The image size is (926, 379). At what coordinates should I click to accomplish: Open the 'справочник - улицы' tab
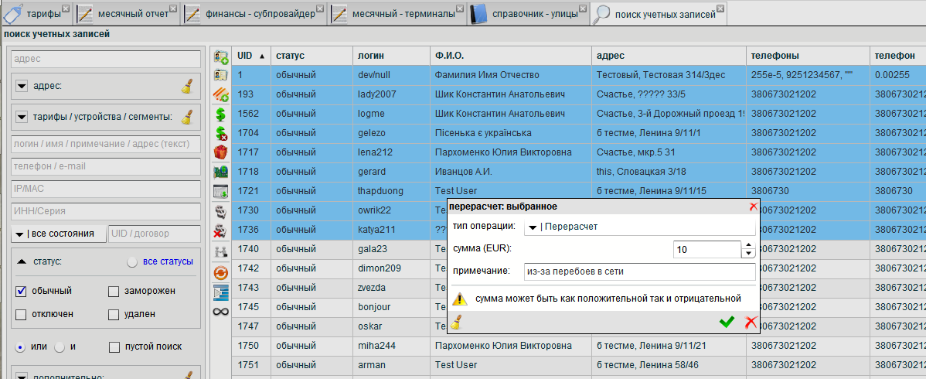tap(527, 14)
